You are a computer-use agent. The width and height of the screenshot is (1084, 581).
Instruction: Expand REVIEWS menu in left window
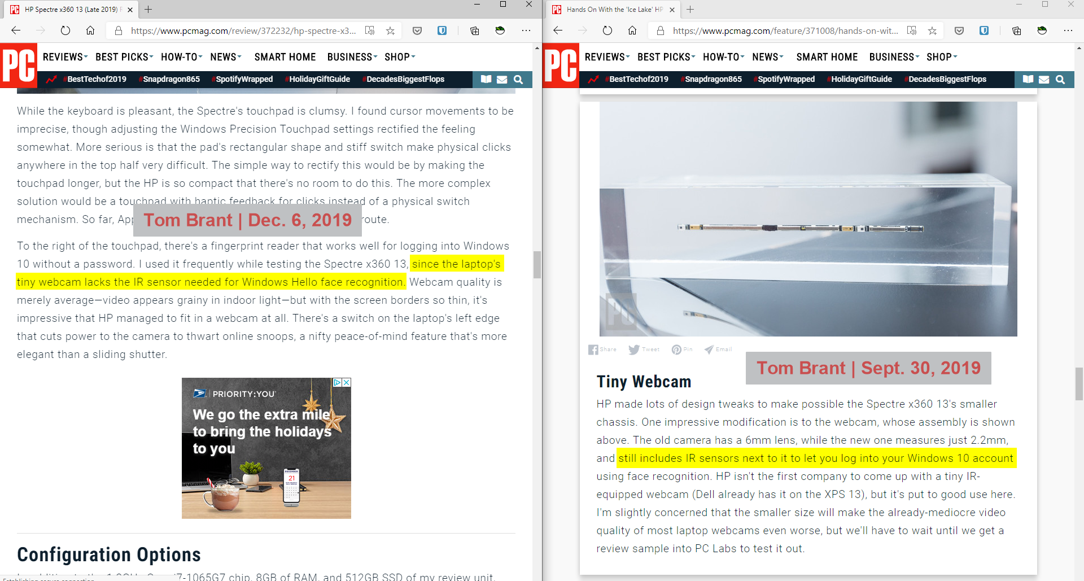click(65, 57)
